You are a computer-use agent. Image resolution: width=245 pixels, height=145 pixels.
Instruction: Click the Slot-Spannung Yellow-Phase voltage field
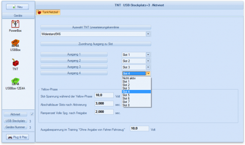(x=104, y=95)
